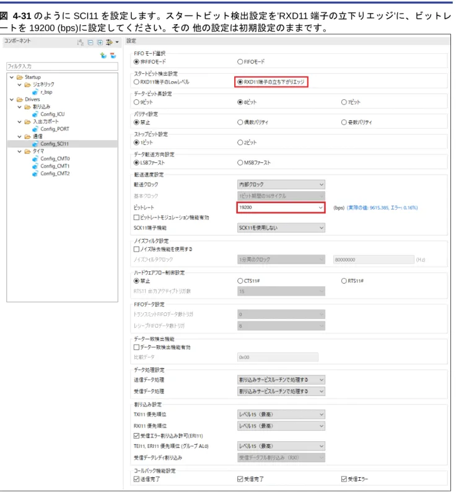Open the ビットレート 19200 dropdown
456x492 pixels.
[x=281, y=208]
